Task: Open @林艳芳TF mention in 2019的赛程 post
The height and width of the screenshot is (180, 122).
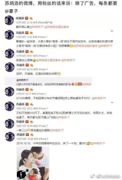Action: 99,98
